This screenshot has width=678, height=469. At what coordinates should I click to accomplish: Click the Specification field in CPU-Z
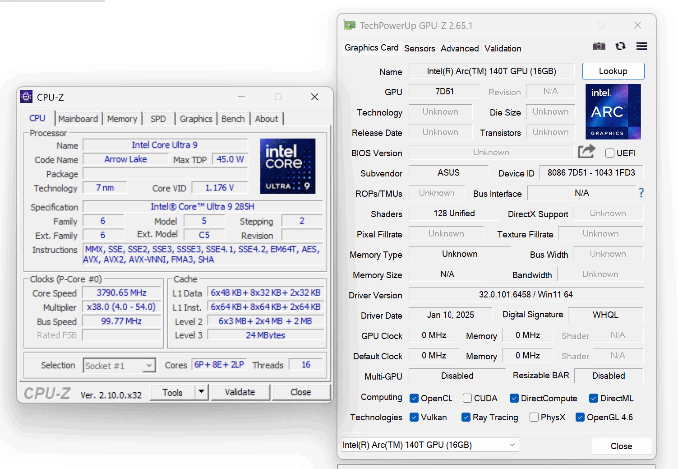(x=203, y=207)
